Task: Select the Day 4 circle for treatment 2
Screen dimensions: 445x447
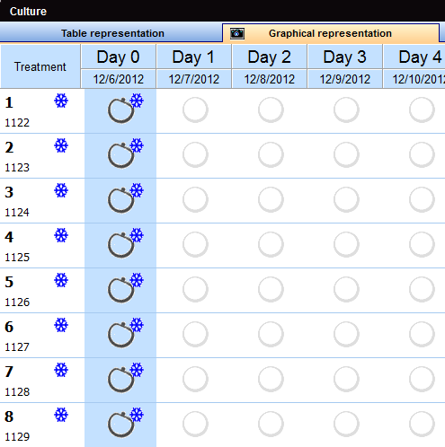Action: 422,154
